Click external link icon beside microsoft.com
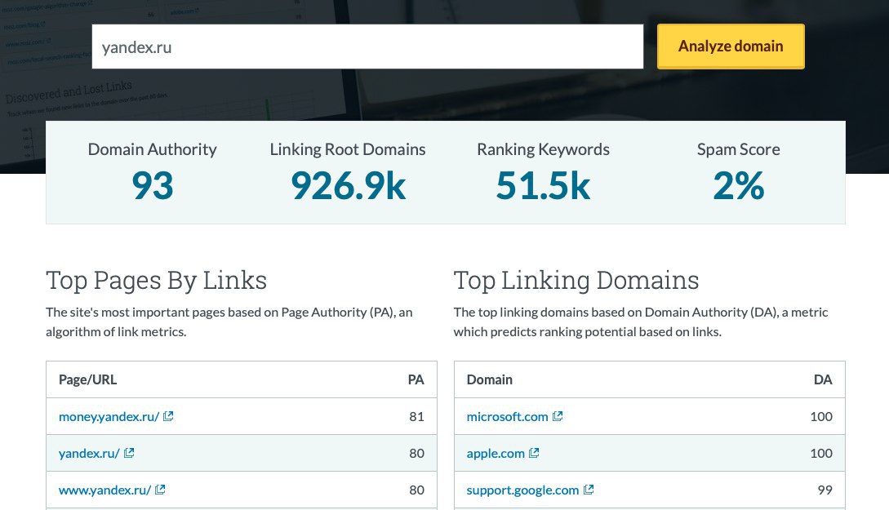The image size is (889, 510). pos(558,416)
